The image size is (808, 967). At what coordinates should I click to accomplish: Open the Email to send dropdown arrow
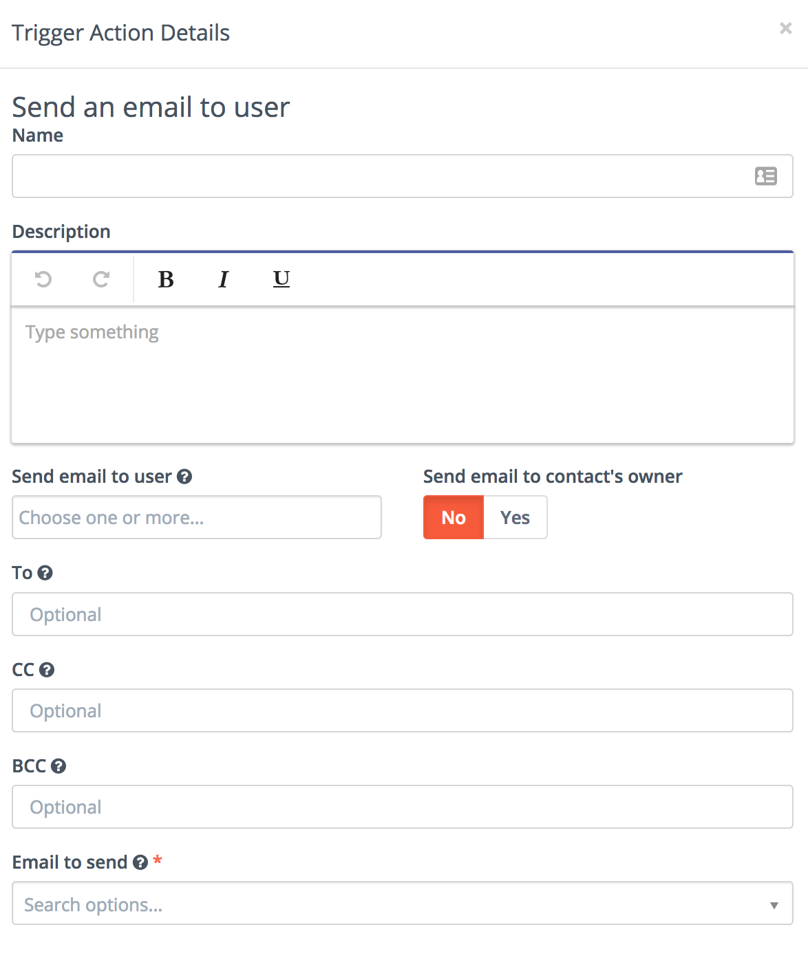click(774, 905)
